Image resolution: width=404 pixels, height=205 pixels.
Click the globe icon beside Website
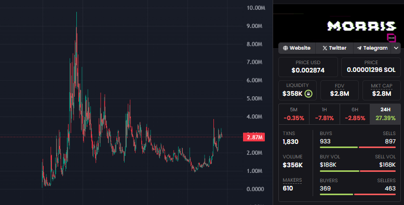click(285, 48)
